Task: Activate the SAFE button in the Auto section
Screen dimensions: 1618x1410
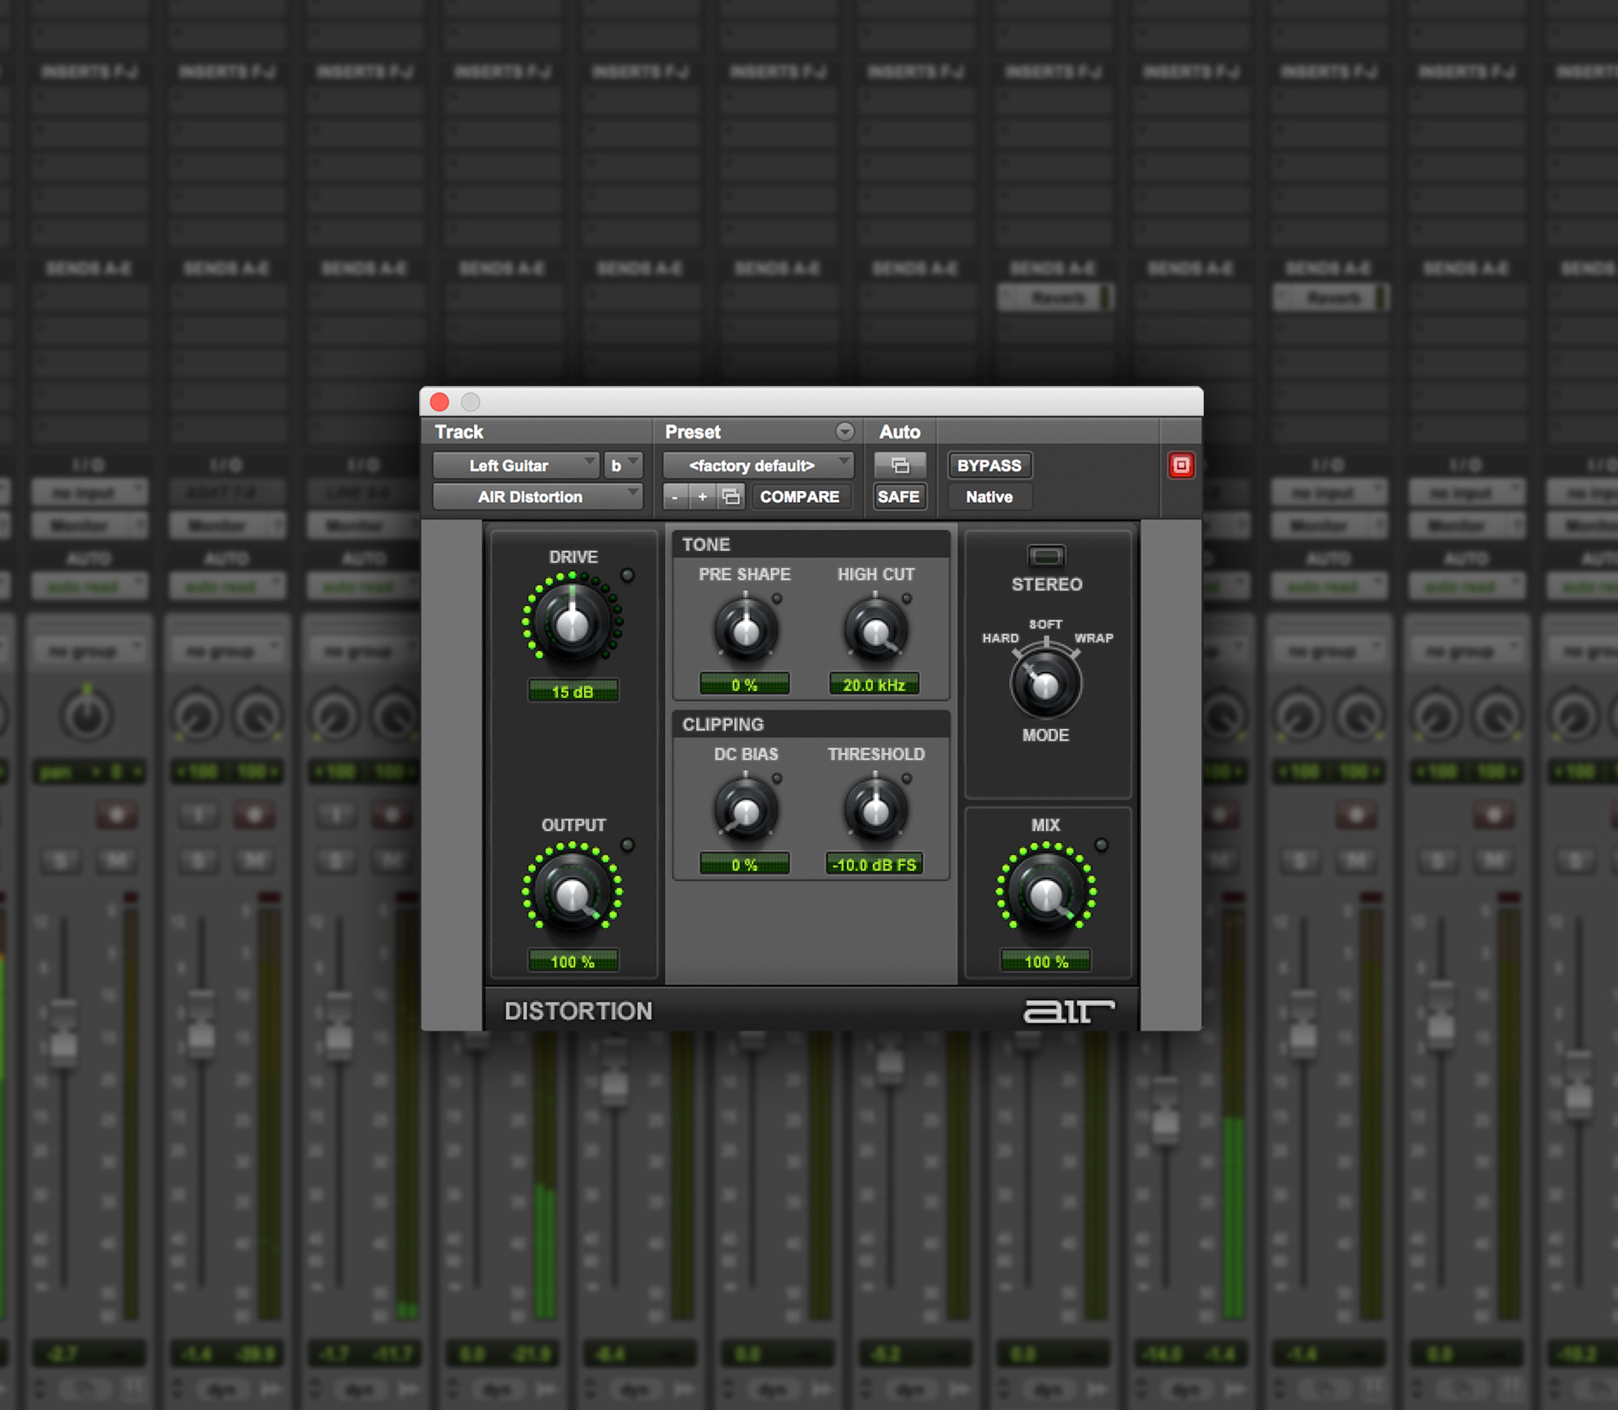Action: pos(899,496)
